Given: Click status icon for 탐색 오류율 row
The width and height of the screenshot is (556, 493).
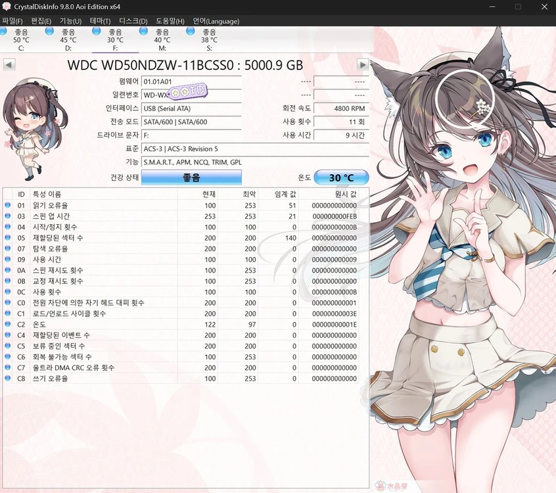Looking at the screenshot, I should click(x=8, y=248).
